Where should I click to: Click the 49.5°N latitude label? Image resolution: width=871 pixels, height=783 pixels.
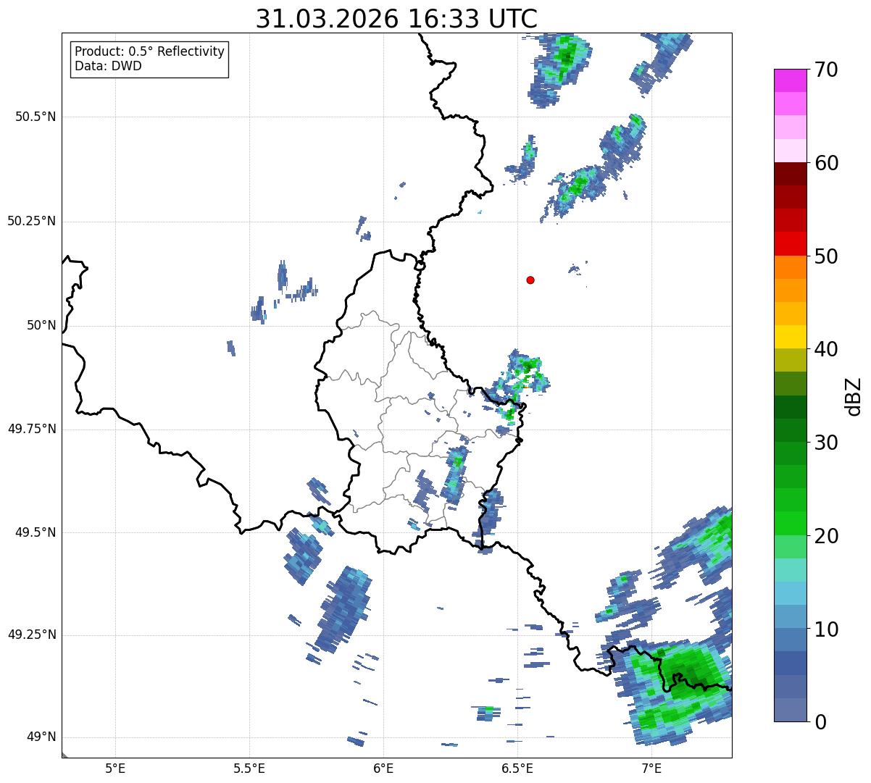point(36,532)
